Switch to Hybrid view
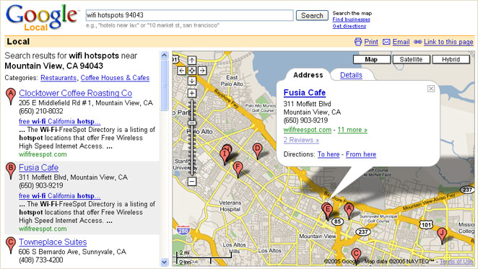 451,59
